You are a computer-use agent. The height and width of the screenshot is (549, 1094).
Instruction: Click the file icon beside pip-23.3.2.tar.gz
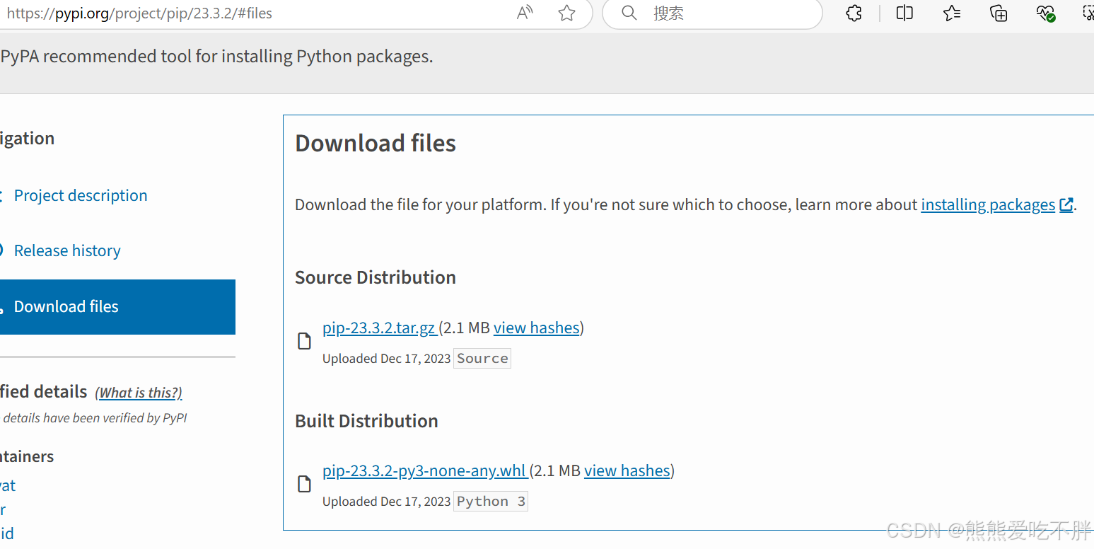304,342
